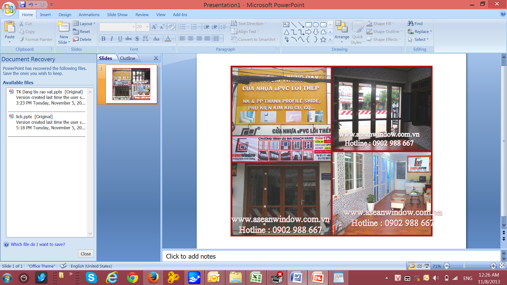Open Align Text dropdown
Viewport: 507px width, 285px height.
pyautogui.click(x=245, y=31)
